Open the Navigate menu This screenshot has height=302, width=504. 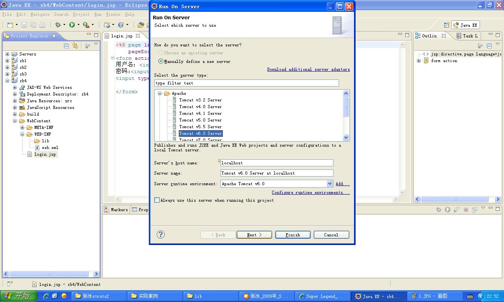click(x=40, y=14)
